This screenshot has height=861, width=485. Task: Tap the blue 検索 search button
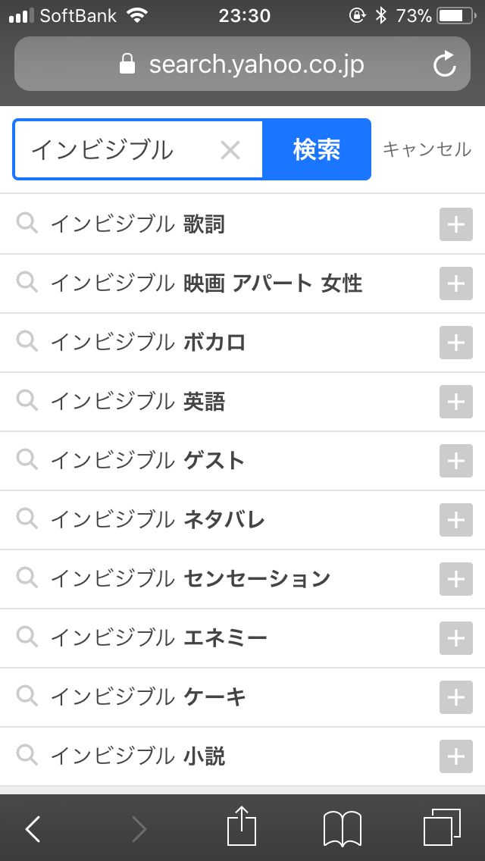tap(317, 149)
